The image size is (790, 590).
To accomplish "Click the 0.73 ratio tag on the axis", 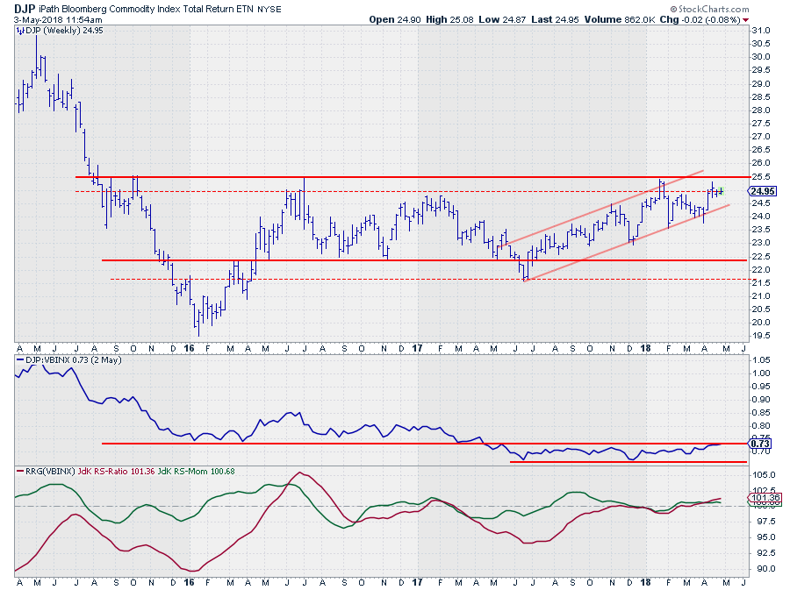I will [x=760, y=443].
